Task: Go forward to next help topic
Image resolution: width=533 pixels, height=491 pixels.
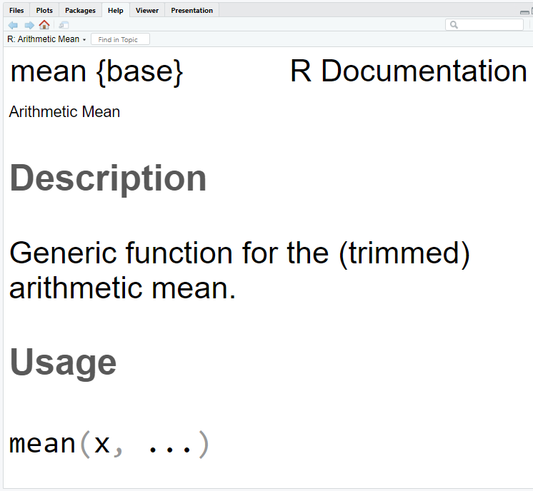Action: pos(29,25)
